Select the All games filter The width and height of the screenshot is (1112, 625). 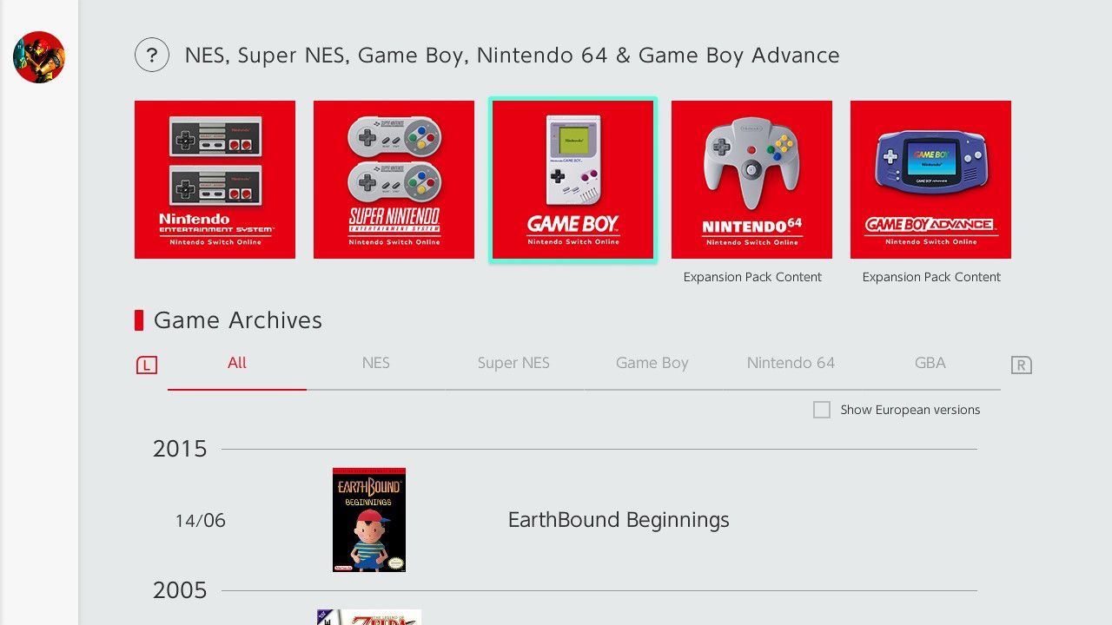[236, 363]
